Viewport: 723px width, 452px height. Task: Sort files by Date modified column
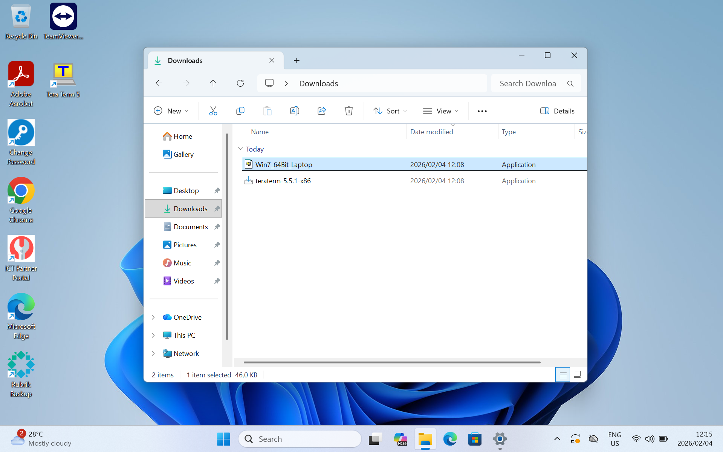[431, 132]
